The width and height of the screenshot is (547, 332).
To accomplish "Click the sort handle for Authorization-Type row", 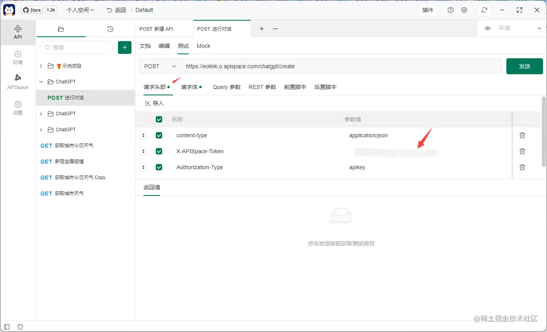I will (x=144, y=167).
